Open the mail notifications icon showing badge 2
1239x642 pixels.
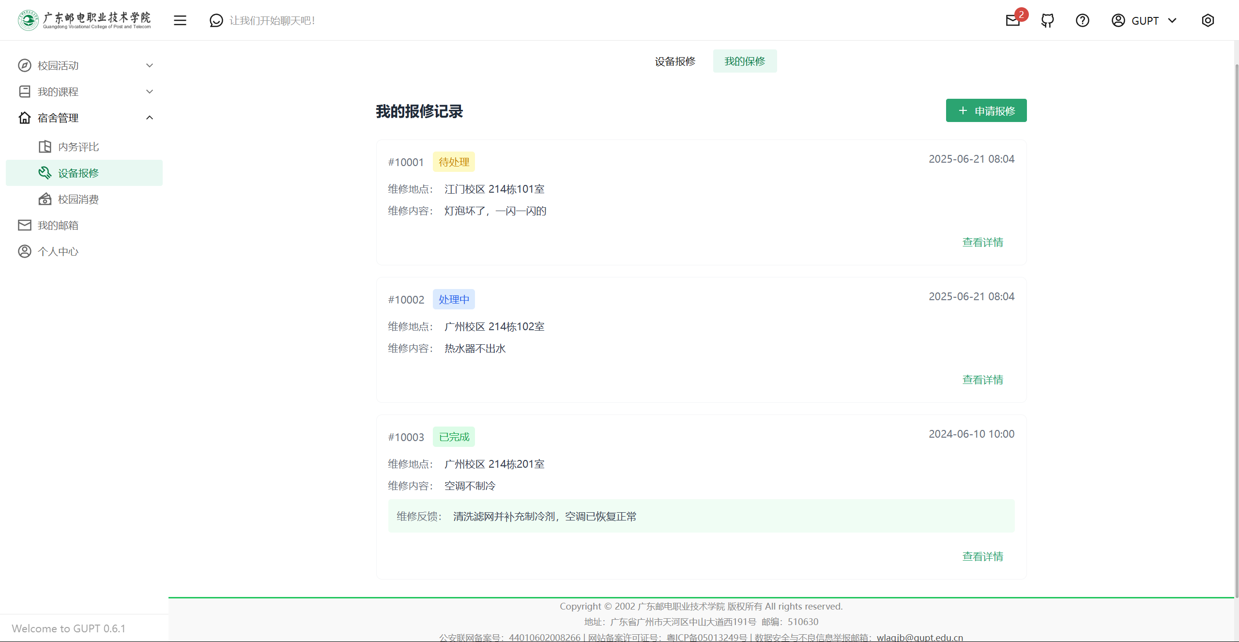coord(1013,20)
